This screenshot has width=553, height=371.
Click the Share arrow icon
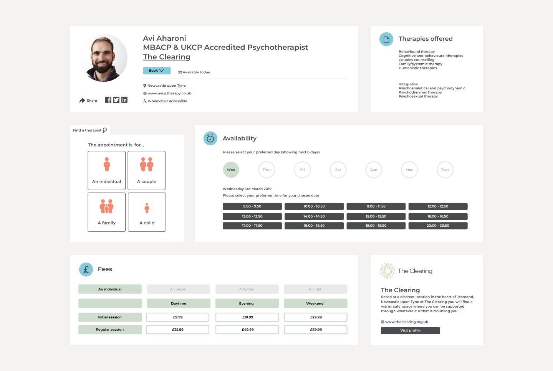click(x=82, y=101)
